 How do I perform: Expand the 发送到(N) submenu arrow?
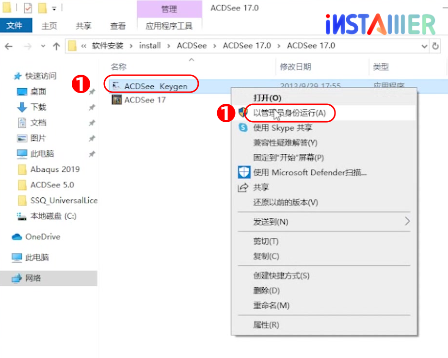pyautogui.click(x=407, y=221)
